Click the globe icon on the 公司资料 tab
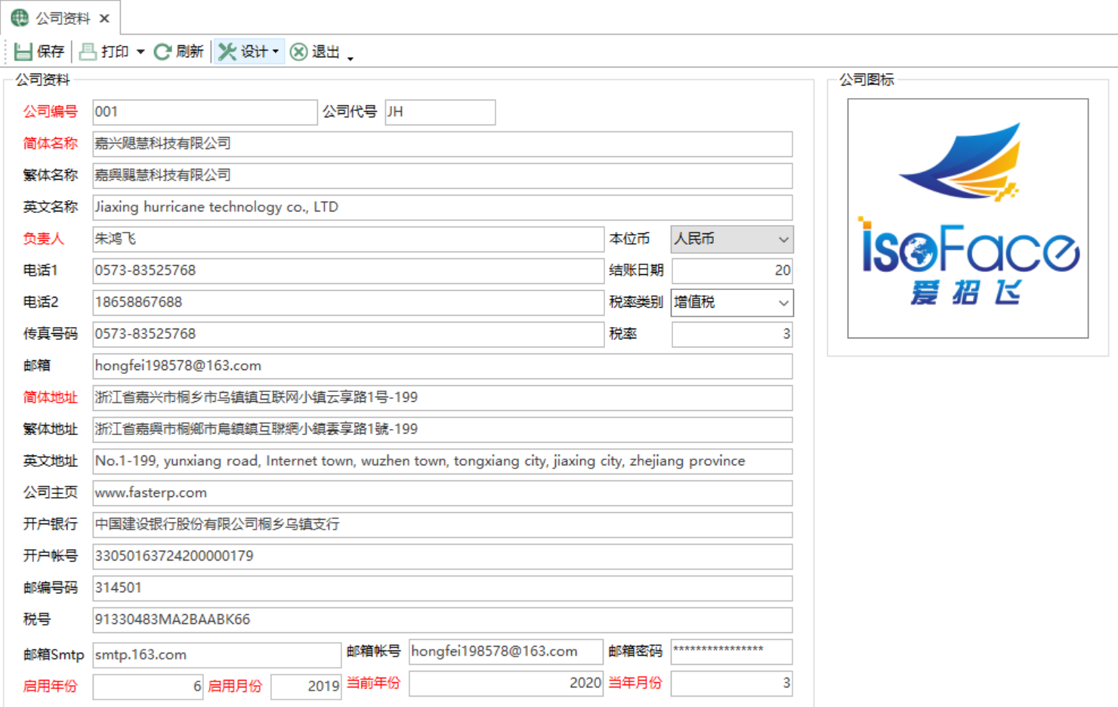This screenshot has width=1118, height=707. click(x=20, y=17)
